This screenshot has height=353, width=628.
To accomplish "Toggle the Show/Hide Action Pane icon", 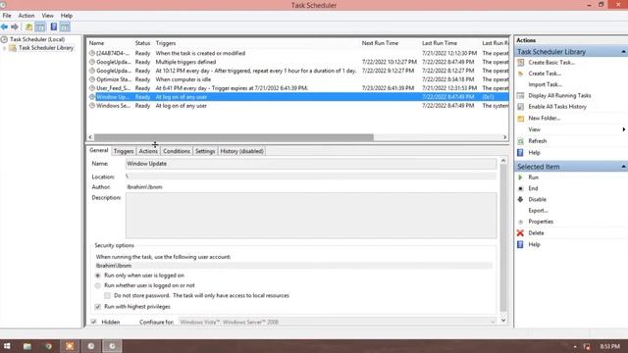I will tap(65, 27).
